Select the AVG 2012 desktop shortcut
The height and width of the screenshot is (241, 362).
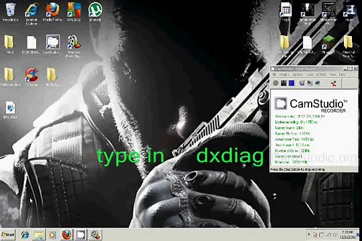click(x=74, y=12)
